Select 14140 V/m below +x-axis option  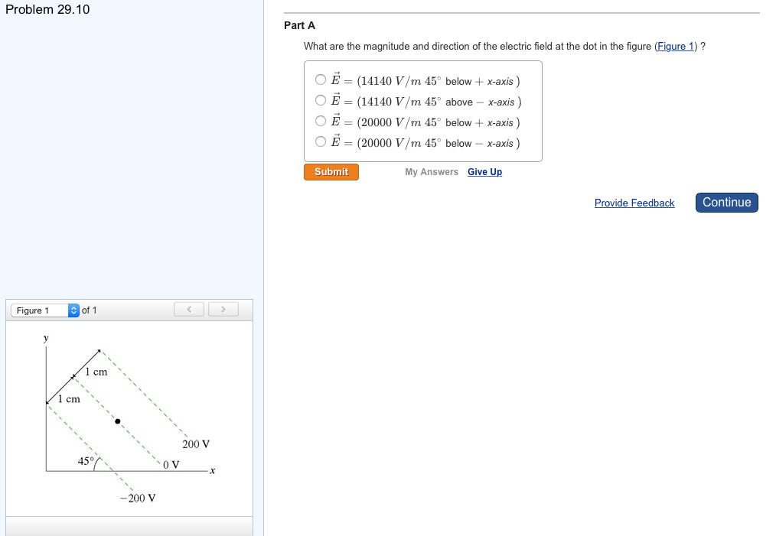321,80
